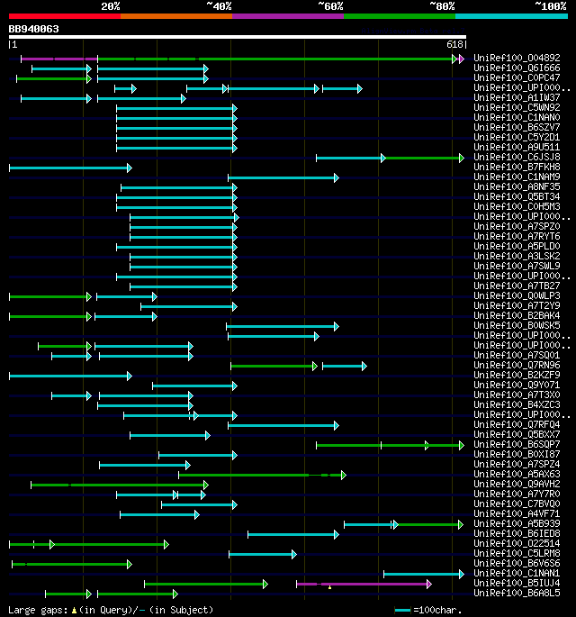Viewport: 576px width, 617px height.
Task: Open hit UniRef100_O04892
Action: 517,58
